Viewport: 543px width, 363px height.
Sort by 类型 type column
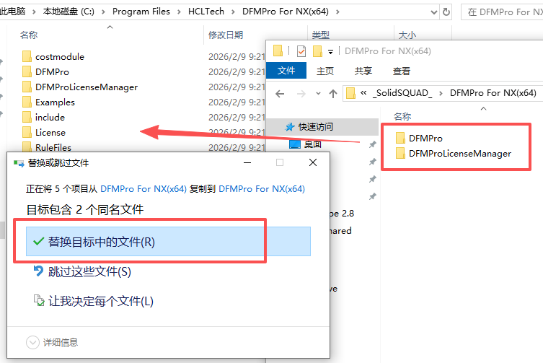point(320,35)
